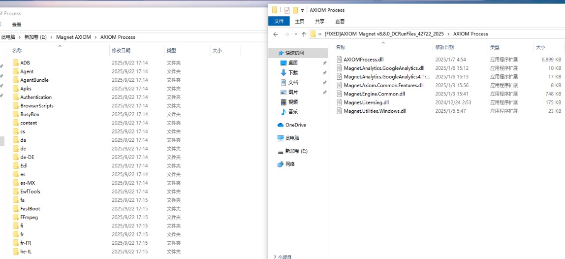Select Magnet.Analytics.GoogleAnalytics4.Tr... file name
565x259 pixels.
(387, 76)
